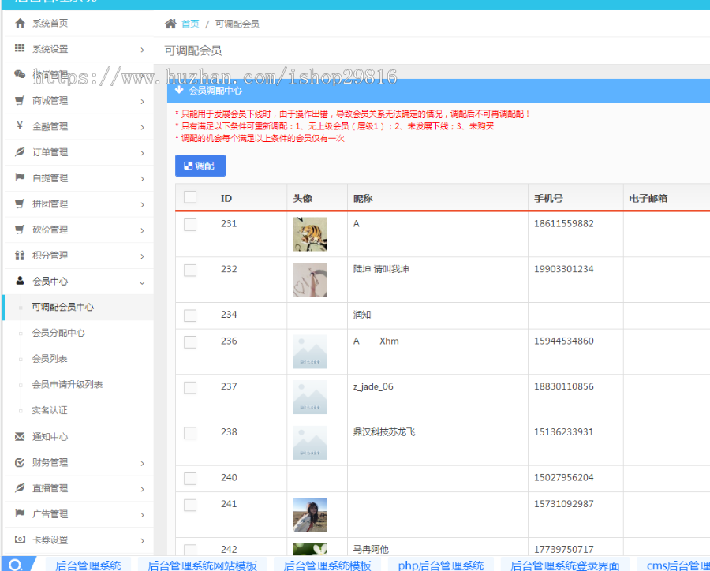Image resolution: width=710 pixels, height=571 pixels.
Task: Check the select-all checkbox in table header
Action: pyautogui.click(x=189, y=197)
